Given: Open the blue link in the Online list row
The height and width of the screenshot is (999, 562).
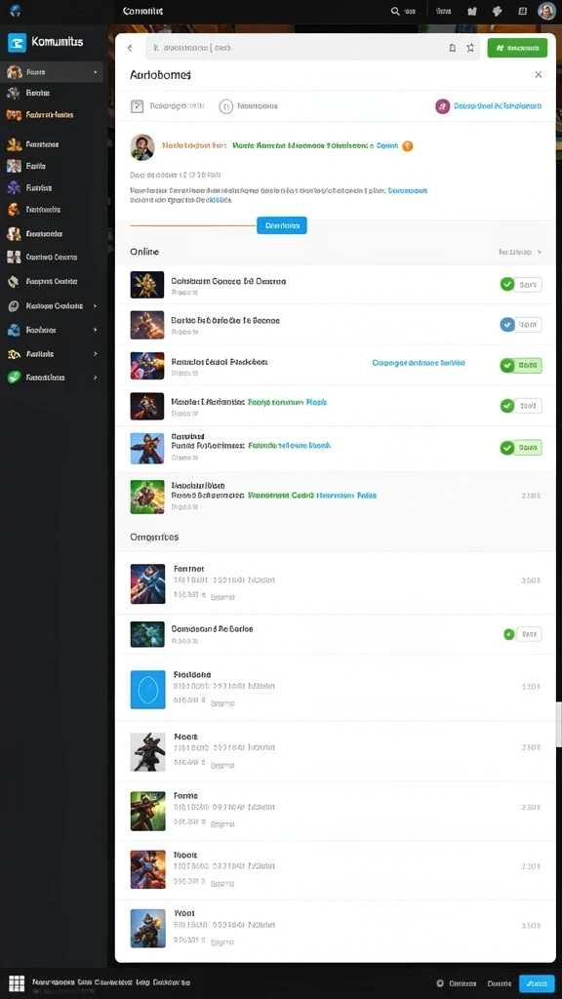Looking at the screenshot, I should coord(419,363).
